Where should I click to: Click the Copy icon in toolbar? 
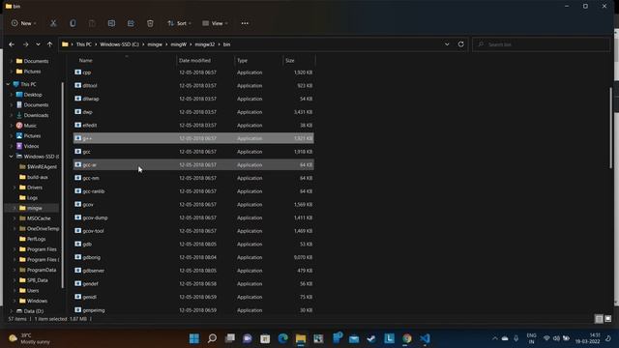click(73, 23)
